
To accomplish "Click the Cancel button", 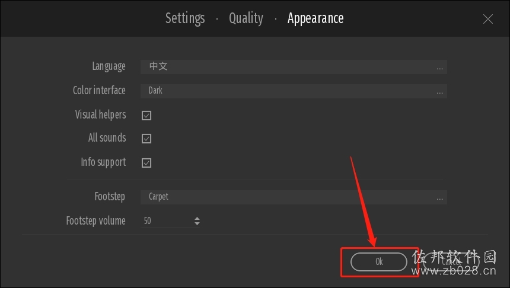I will [451, 262].
